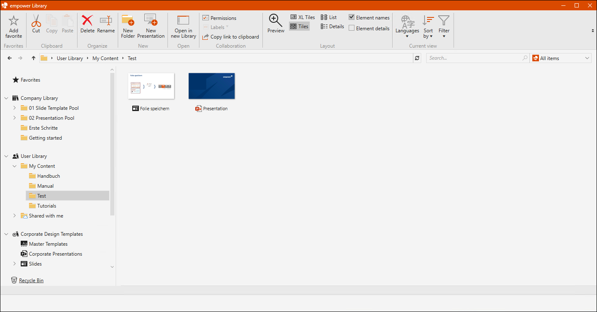Cut the selection with the scissors icon

click(x=36, y=21)
